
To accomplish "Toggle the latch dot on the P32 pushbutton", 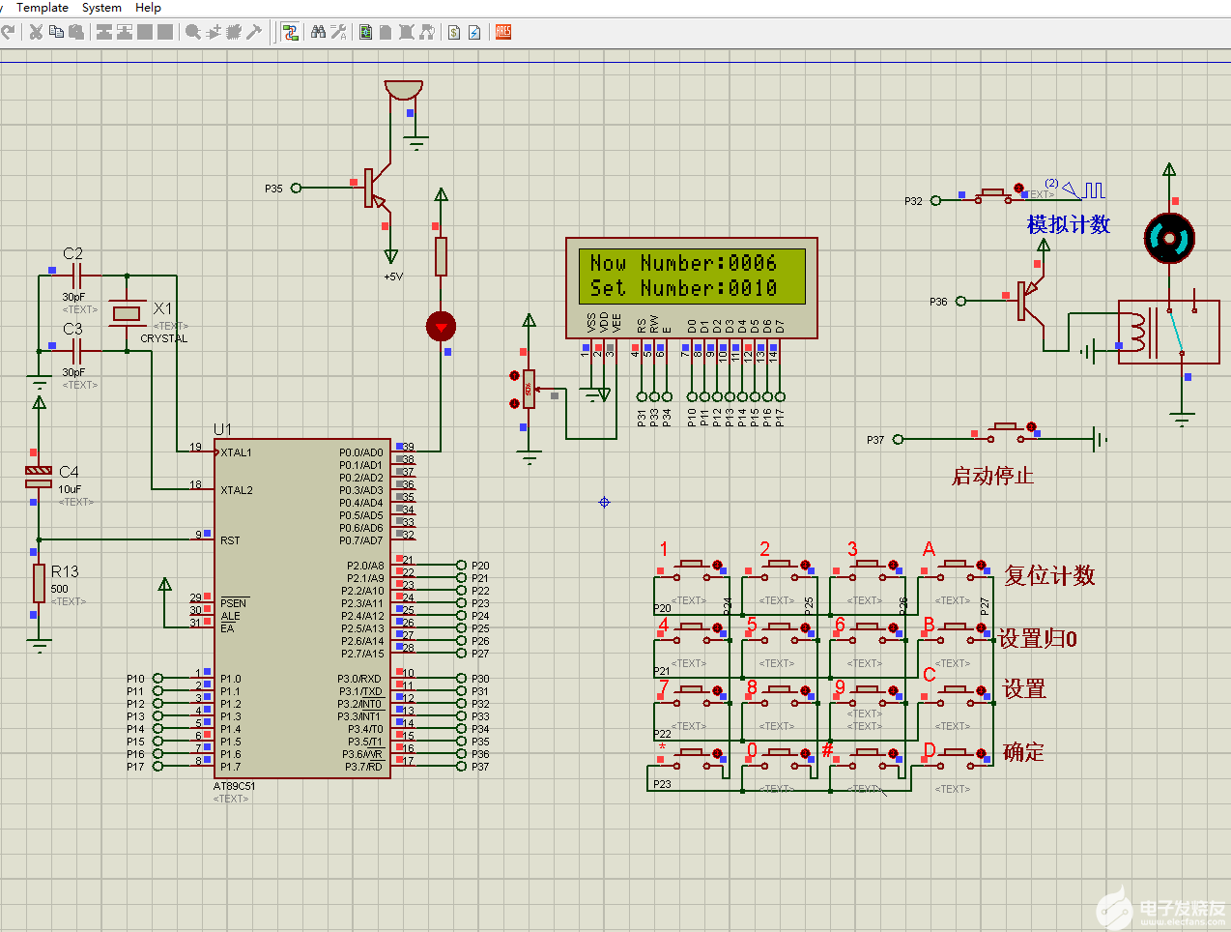I will 1018,189.
